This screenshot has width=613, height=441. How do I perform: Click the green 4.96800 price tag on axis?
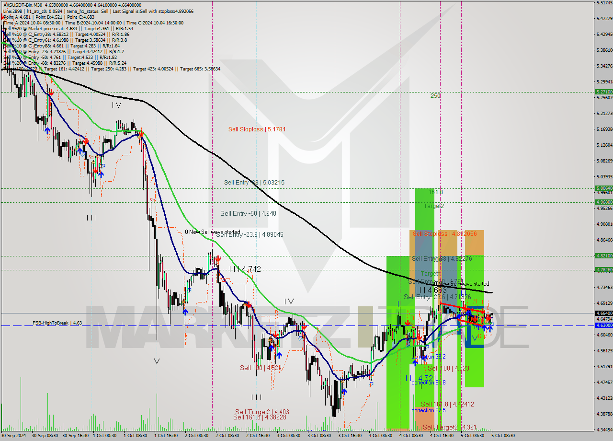pyautogui.click(x=603, y=202)
